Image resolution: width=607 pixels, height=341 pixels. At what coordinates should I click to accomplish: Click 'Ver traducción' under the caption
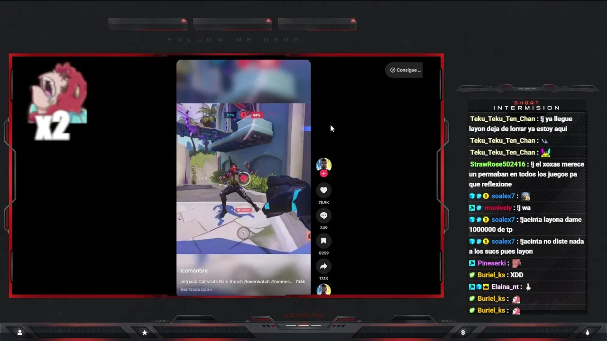196,289
